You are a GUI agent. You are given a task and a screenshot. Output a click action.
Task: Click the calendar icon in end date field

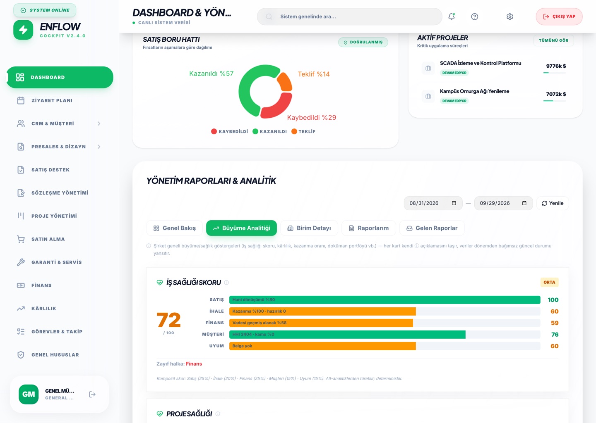tap(524, 203)
